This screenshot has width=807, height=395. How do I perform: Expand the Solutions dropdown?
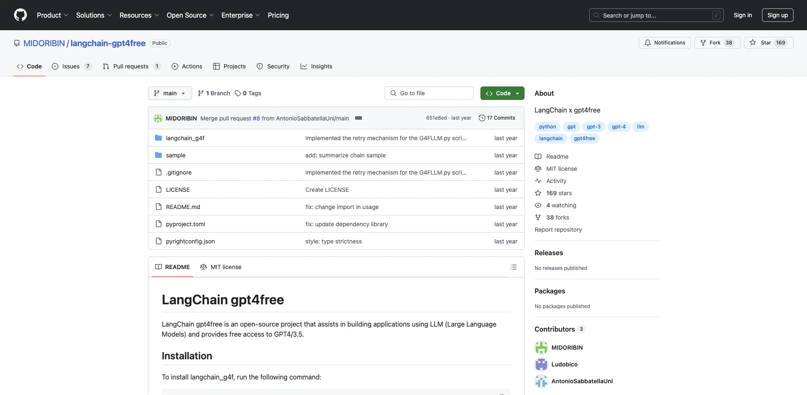94,15
